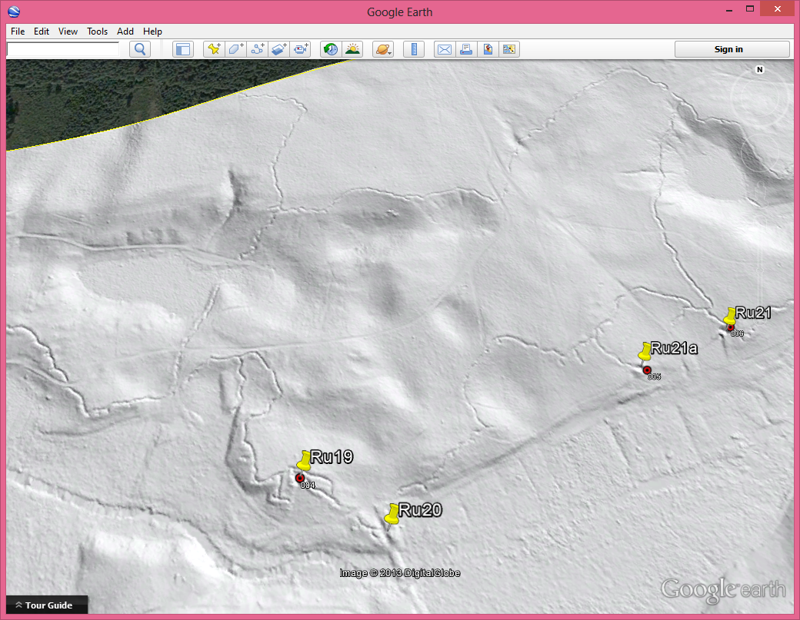
Task: Expand the Tour Guide panel
Action: pos(48,605)
